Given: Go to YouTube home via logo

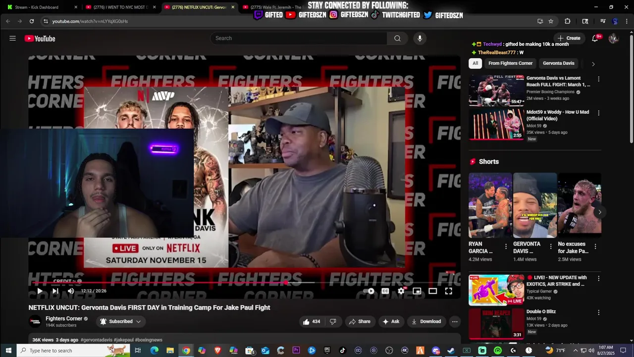Looking at the screenshot, I should click(x=40, y=39).
